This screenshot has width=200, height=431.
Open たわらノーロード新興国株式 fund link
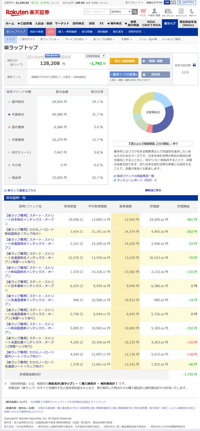coord(30,231)
